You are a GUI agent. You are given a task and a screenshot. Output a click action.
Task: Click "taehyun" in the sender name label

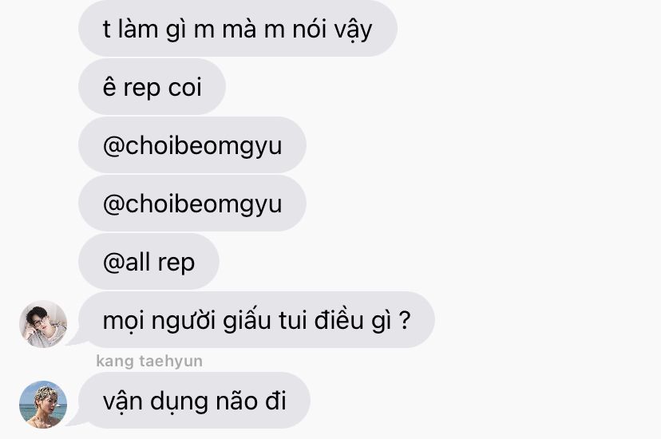(x=171, y=362)
